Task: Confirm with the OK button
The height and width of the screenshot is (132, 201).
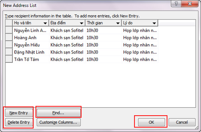Action: pos(151,122)
